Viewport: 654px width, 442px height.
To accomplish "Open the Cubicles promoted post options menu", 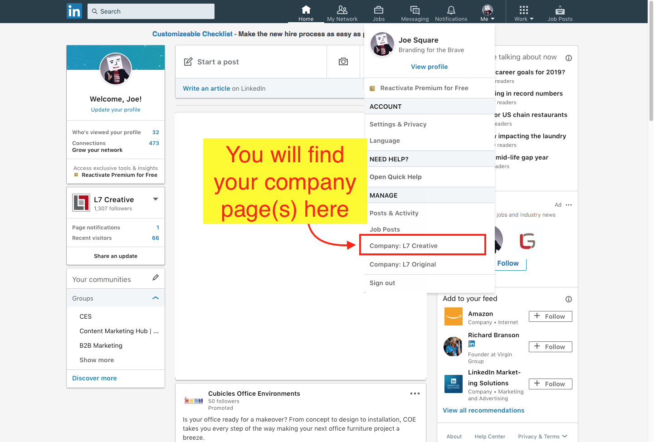I will [415, 393].
